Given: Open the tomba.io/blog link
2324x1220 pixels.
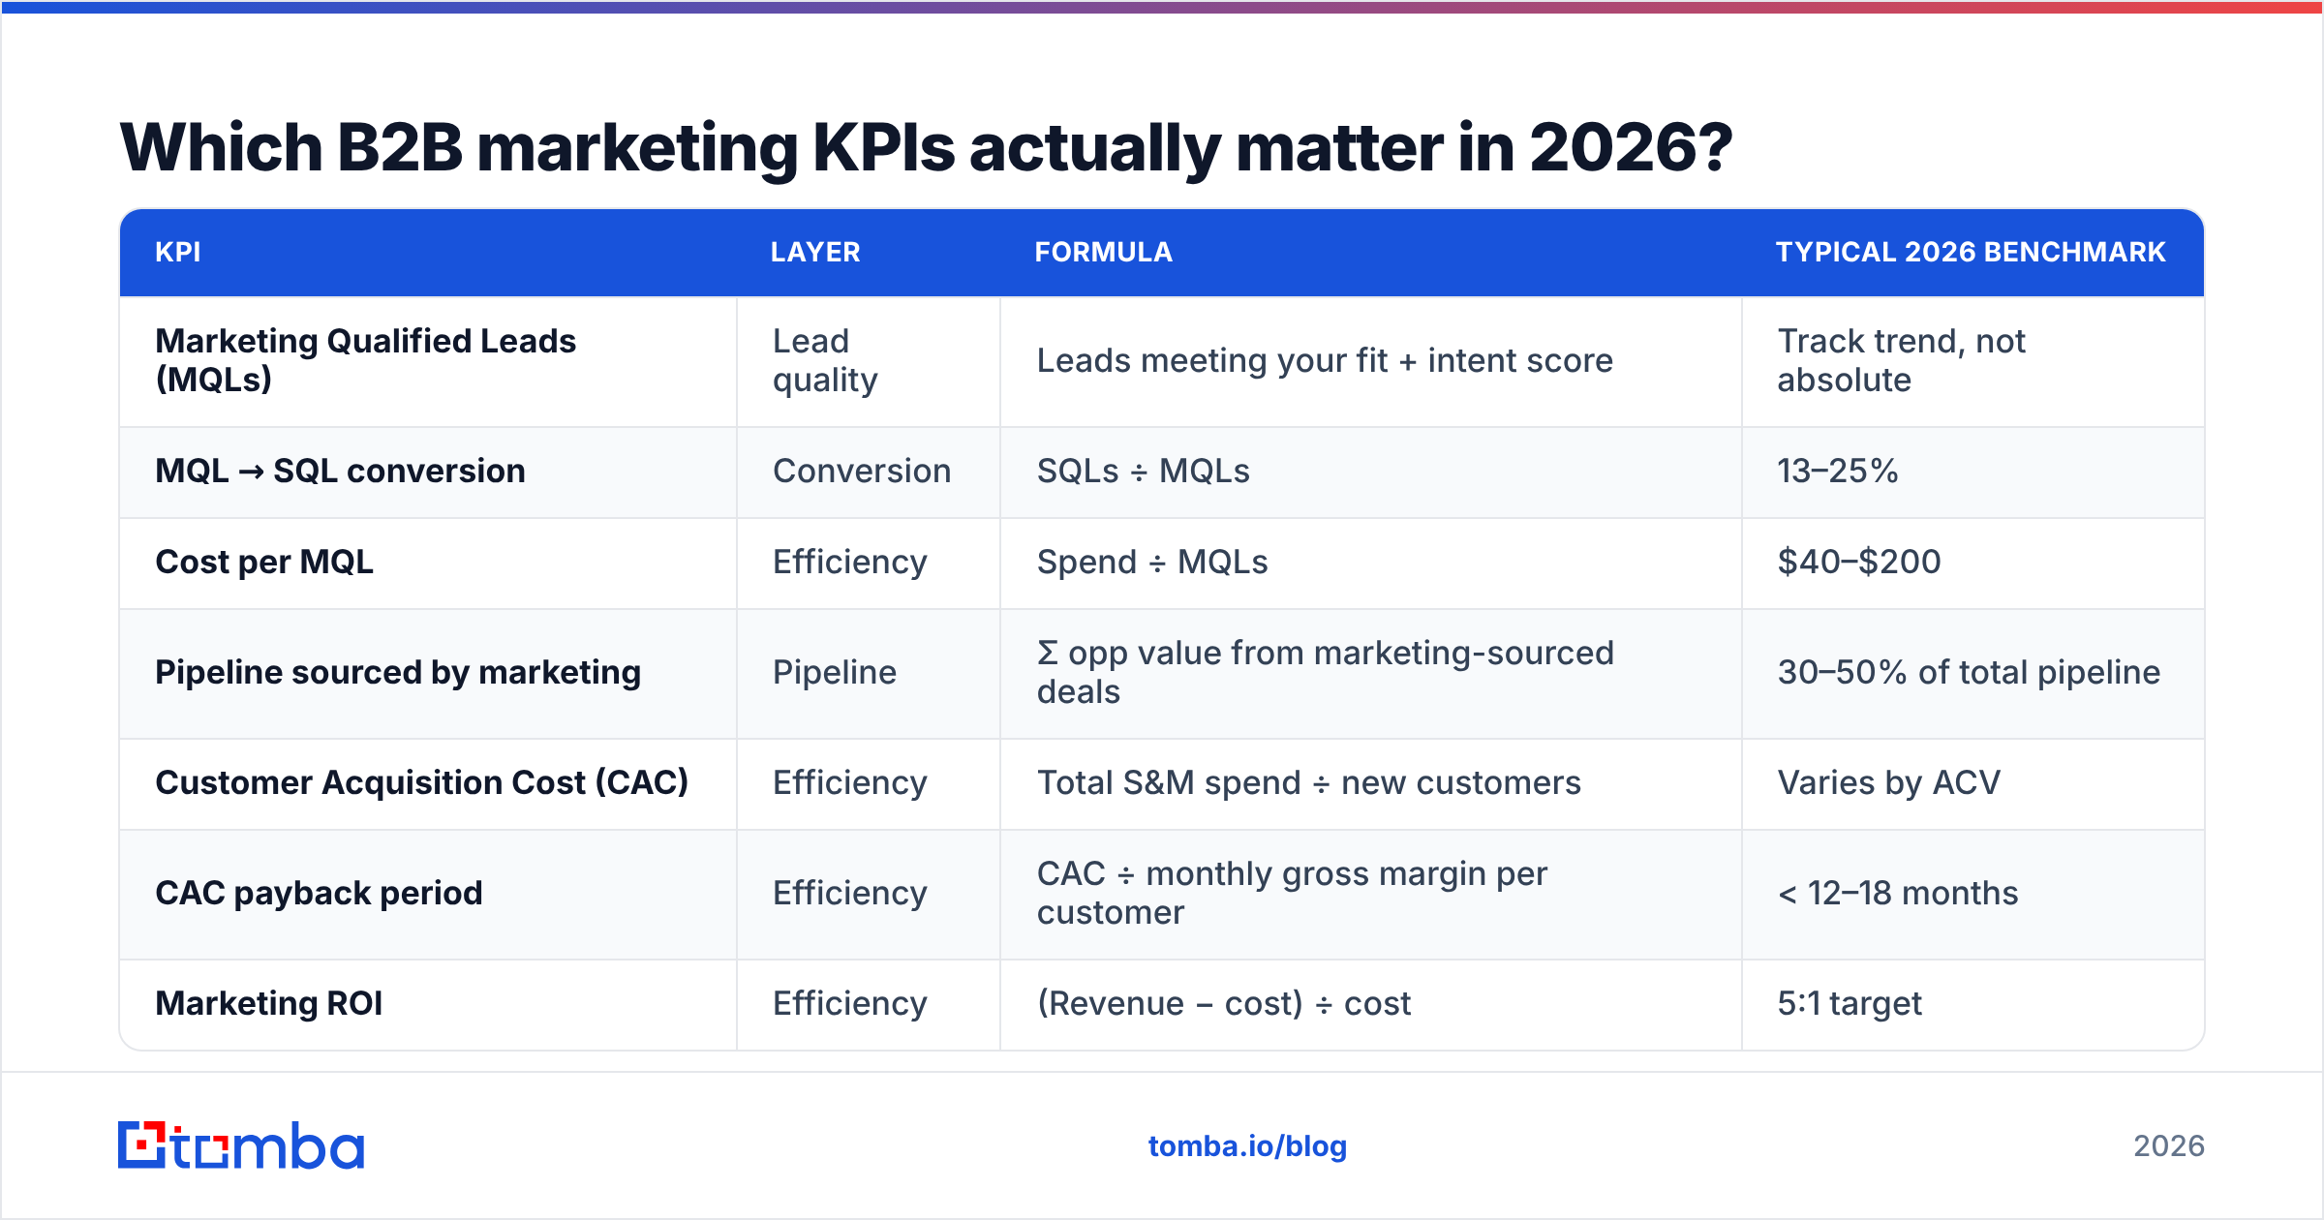Looking at the screenshot, I should point(1247,1146).
